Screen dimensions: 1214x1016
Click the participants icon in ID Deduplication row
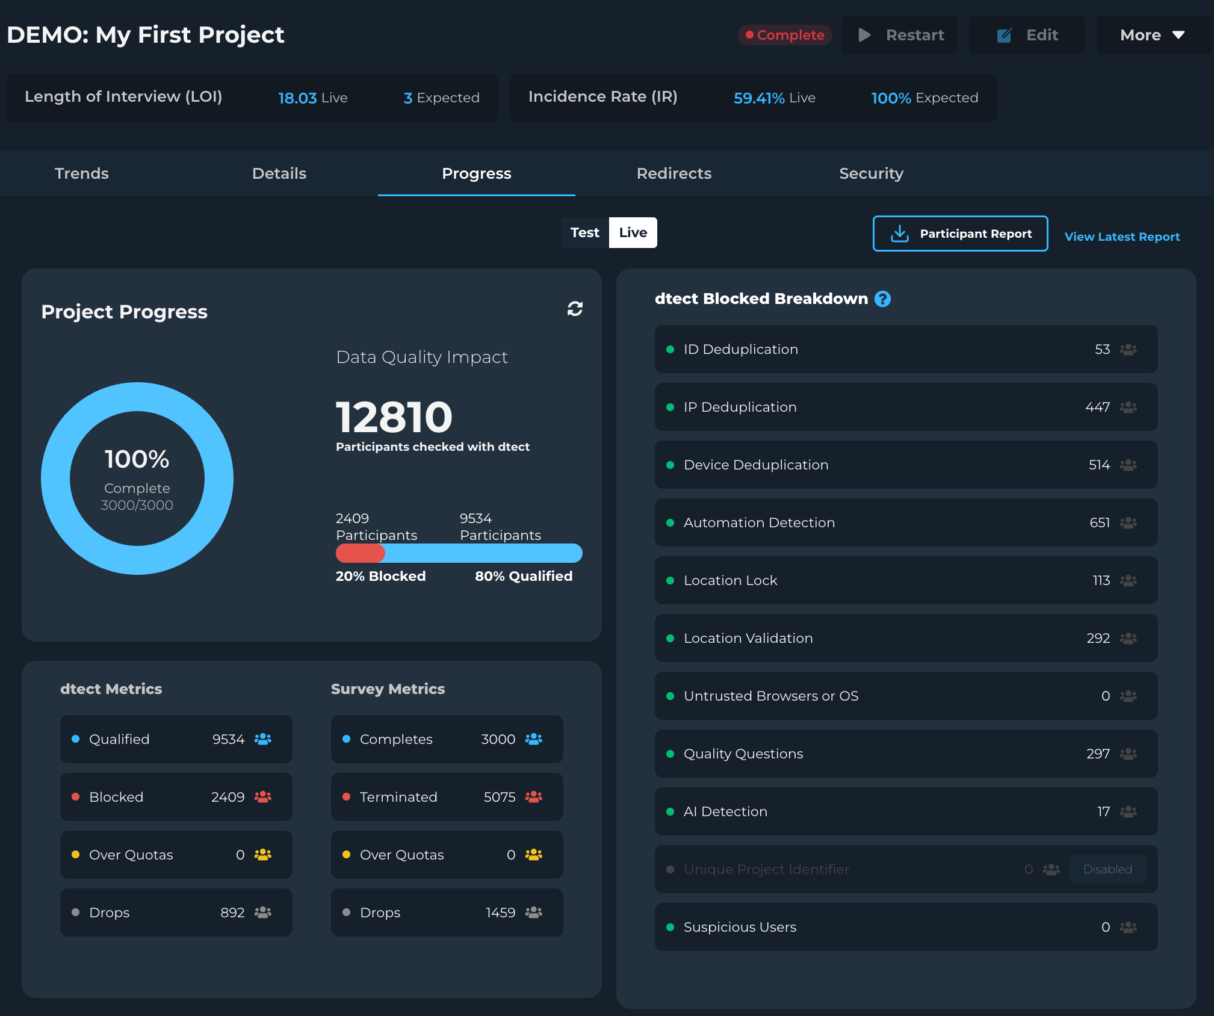coord(1128,350)
